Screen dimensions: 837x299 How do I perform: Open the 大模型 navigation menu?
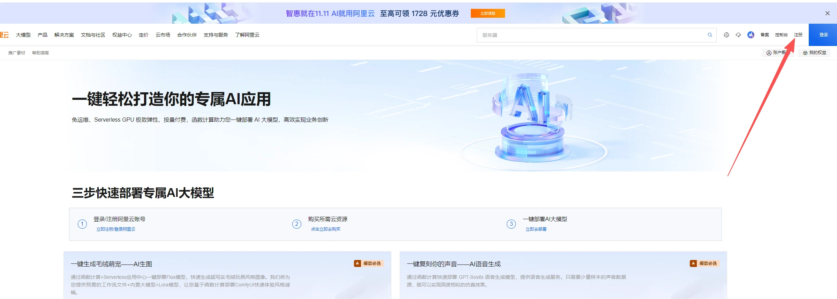tap(23, 35)
